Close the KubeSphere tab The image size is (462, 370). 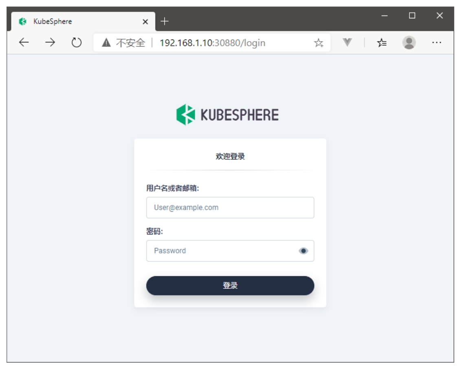click(x=145, y=22)
